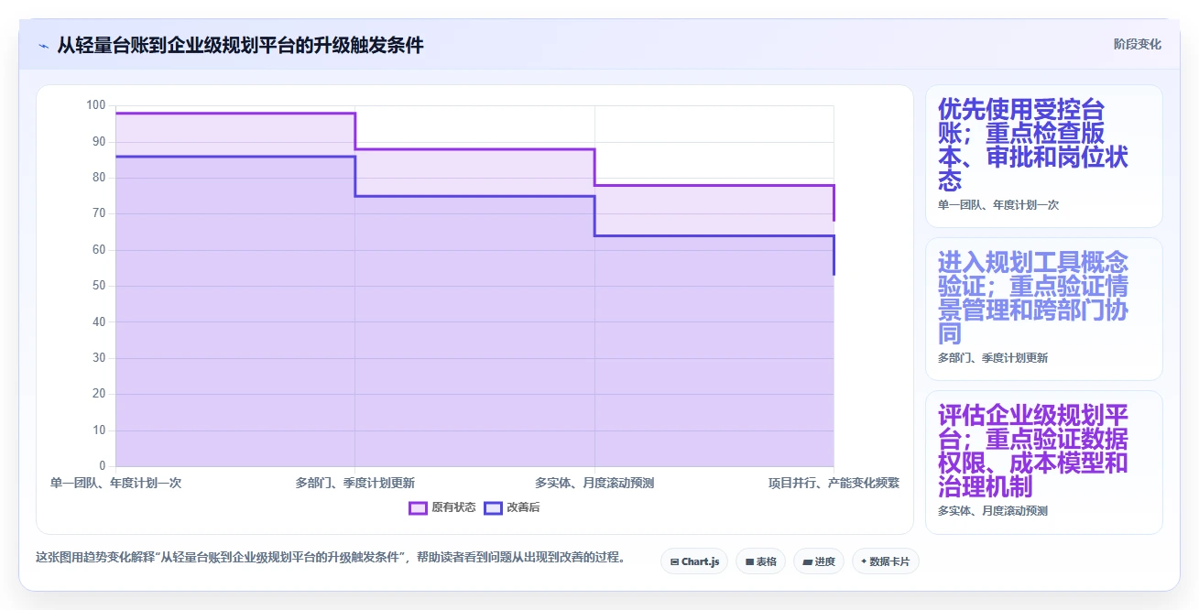
Task: Click the chart title 从轻量台账到企业级规划平台的升级触发条件
Action: (240, 45)
